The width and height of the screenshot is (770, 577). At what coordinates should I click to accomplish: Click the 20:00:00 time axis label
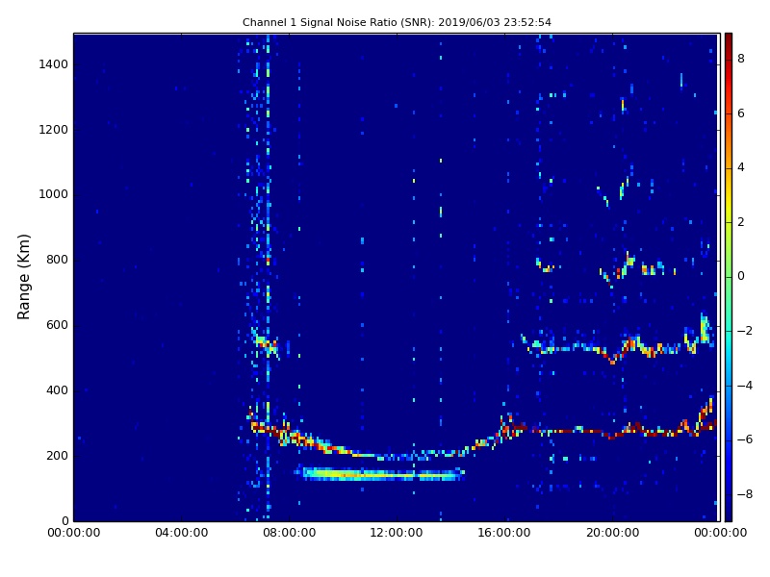point(612,533)
